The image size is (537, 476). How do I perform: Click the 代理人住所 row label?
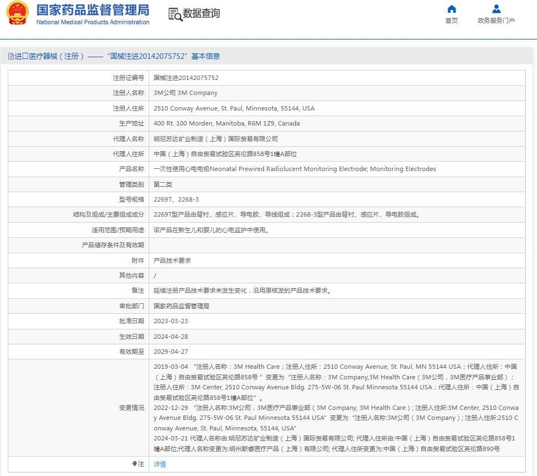[x=129, y=154]
